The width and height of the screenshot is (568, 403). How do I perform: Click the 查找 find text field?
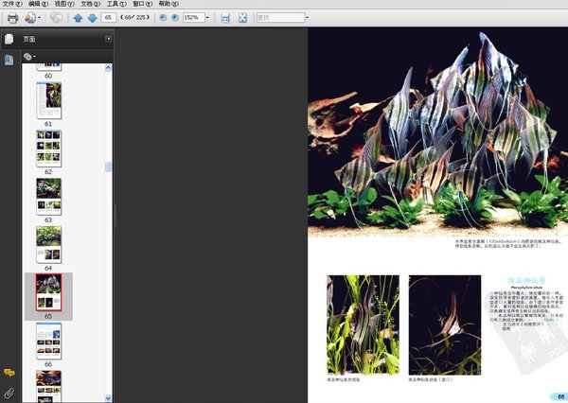tap(280, 17)
